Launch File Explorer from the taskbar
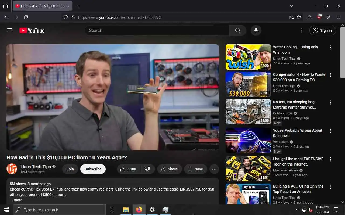 pos(126,210)
